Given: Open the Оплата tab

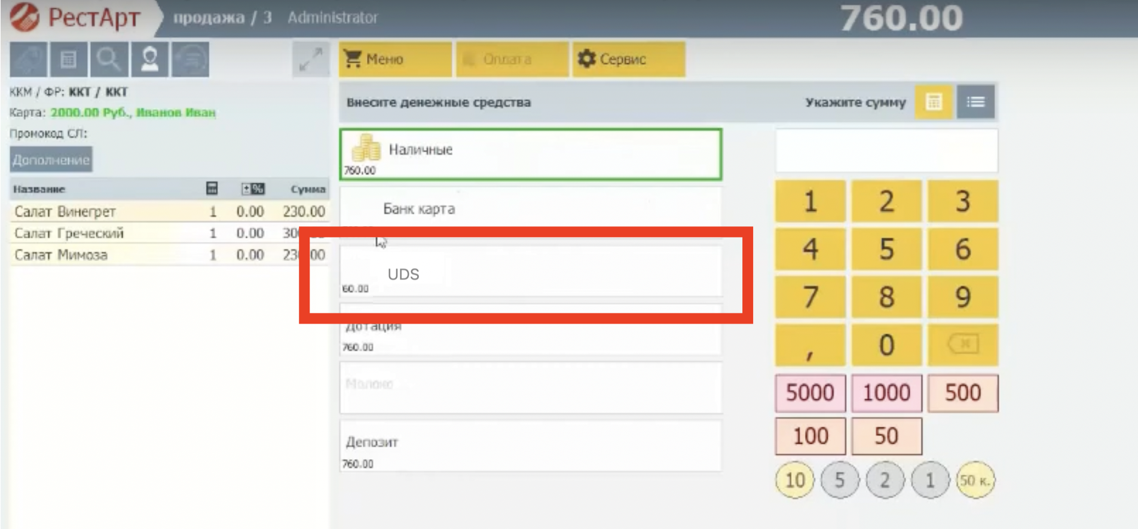Looking at the screenshot, I should (x=512, y=59).
